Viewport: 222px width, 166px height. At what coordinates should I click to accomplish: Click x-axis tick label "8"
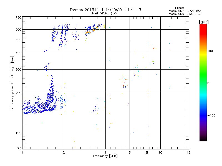pos(147,152)
